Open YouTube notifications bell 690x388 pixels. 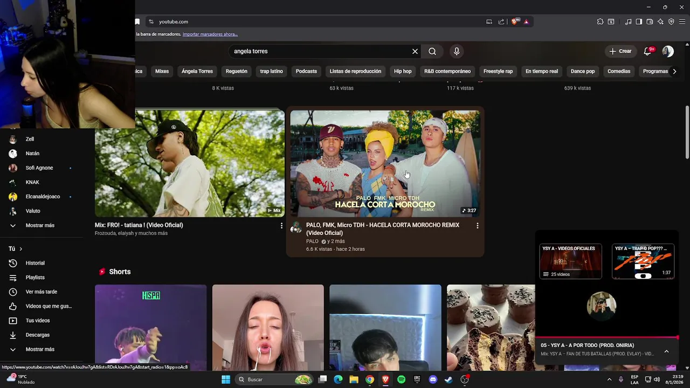[648, 51]
